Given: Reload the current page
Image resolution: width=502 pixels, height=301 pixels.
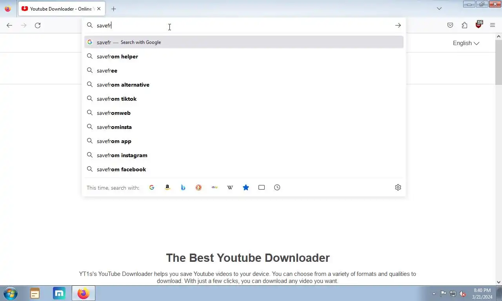Looking at the screenshot, I should click(x=38, y=25).
